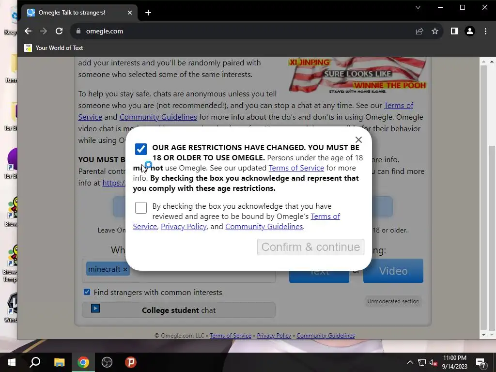Reload the Omegle page
Screen dimensions: 496x372
[59, 31]
